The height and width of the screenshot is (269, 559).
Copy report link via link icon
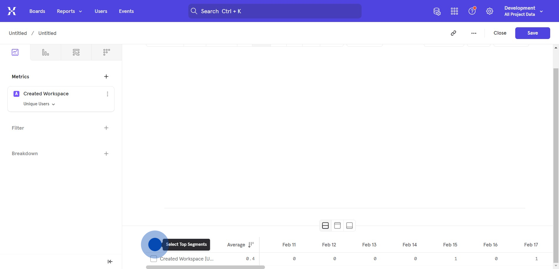[454, 33]
